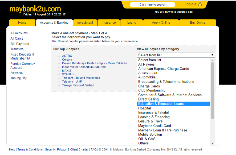This screenshot has height=155, width=236.
Task: Choose Hospital category option
Action: (174, 108)
